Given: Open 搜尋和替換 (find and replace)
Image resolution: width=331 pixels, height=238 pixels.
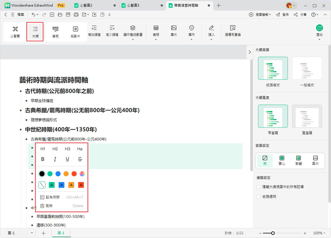Looking at the screenshot, I should (x=232, y=32).
